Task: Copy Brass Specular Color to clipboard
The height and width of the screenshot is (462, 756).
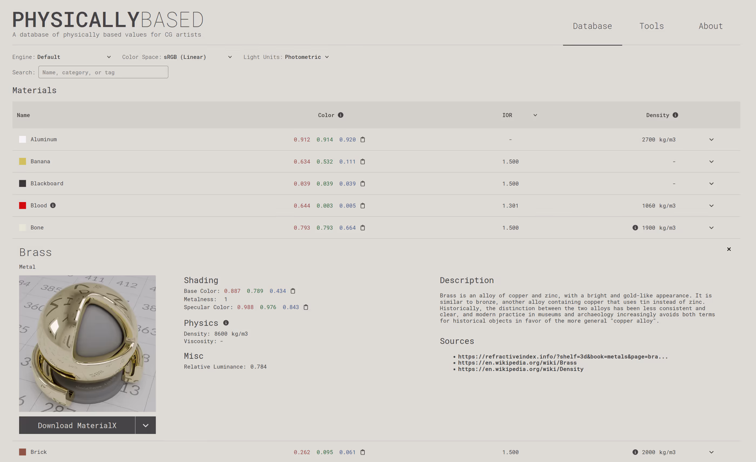Action: point(306,307)
